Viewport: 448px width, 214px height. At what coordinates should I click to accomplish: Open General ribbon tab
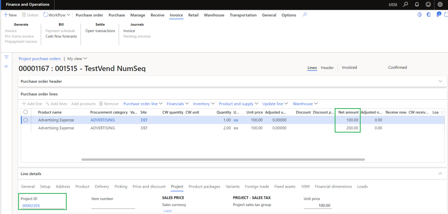[269, 15]
